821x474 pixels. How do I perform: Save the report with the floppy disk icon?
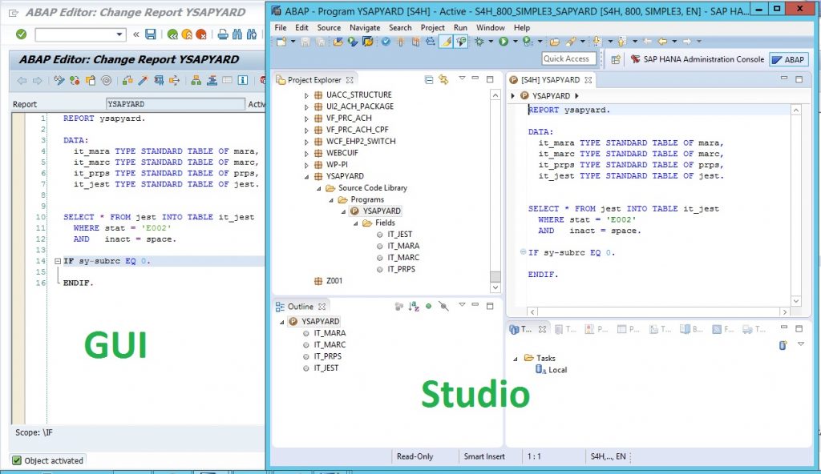(150, 34)
